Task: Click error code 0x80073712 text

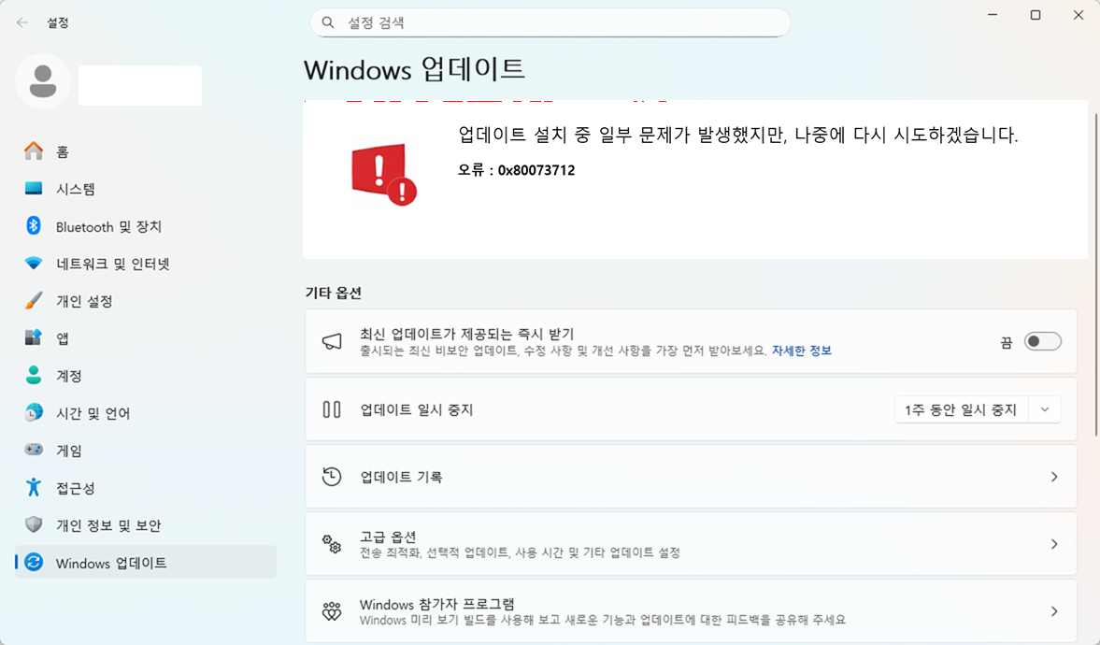Action: tap(536, 170)
